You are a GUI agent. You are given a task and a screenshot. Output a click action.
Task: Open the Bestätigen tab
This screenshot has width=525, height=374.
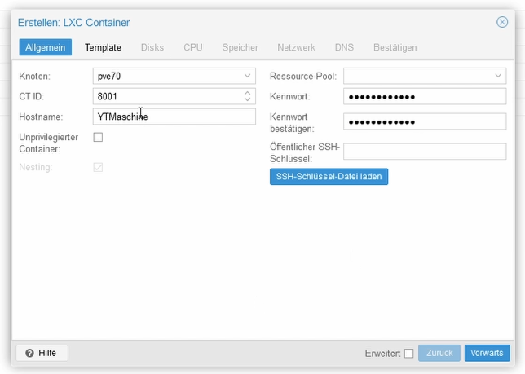click(395, 47)
